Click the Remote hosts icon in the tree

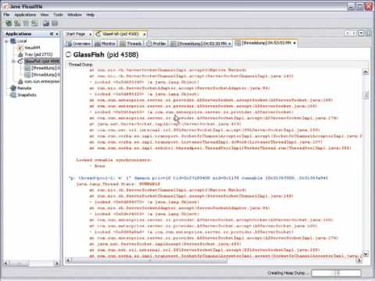click(13, 88)
